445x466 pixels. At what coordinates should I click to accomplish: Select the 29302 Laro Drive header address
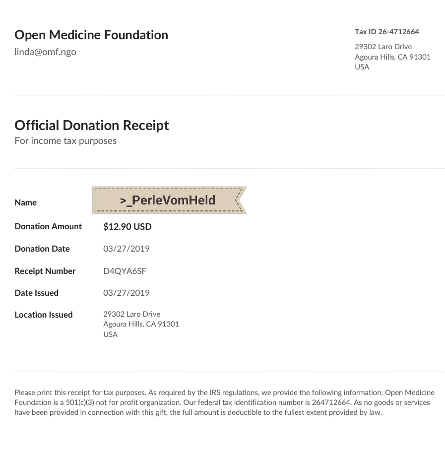point(383,47)
